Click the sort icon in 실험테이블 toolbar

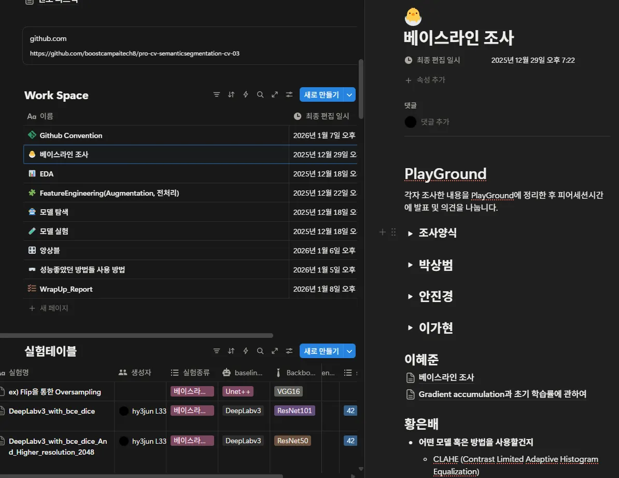click(x=231, y=351)
